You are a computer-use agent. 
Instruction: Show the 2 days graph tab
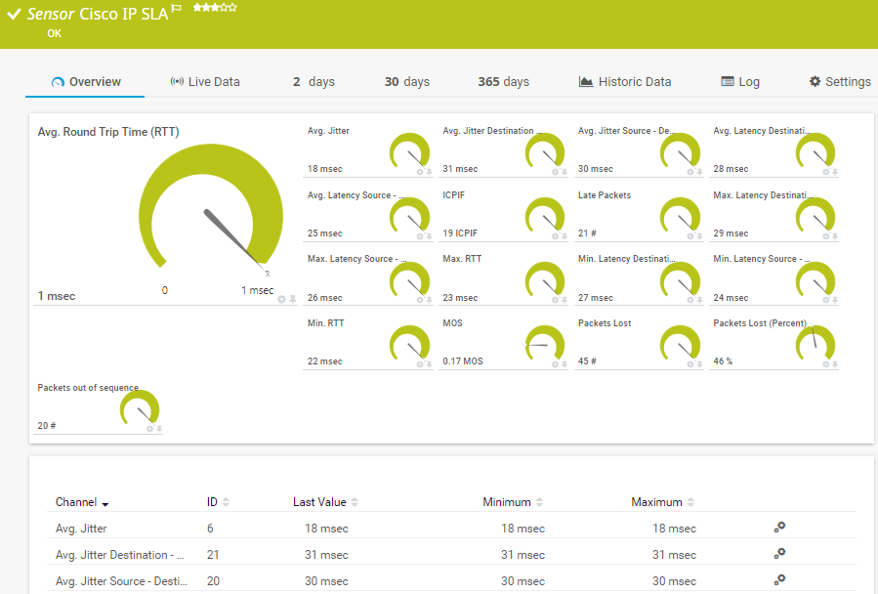click(x=314, y=82)
